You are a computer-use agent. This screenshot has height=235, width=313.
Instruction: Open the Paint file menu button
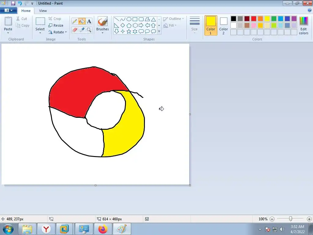(x=8, y=10)
